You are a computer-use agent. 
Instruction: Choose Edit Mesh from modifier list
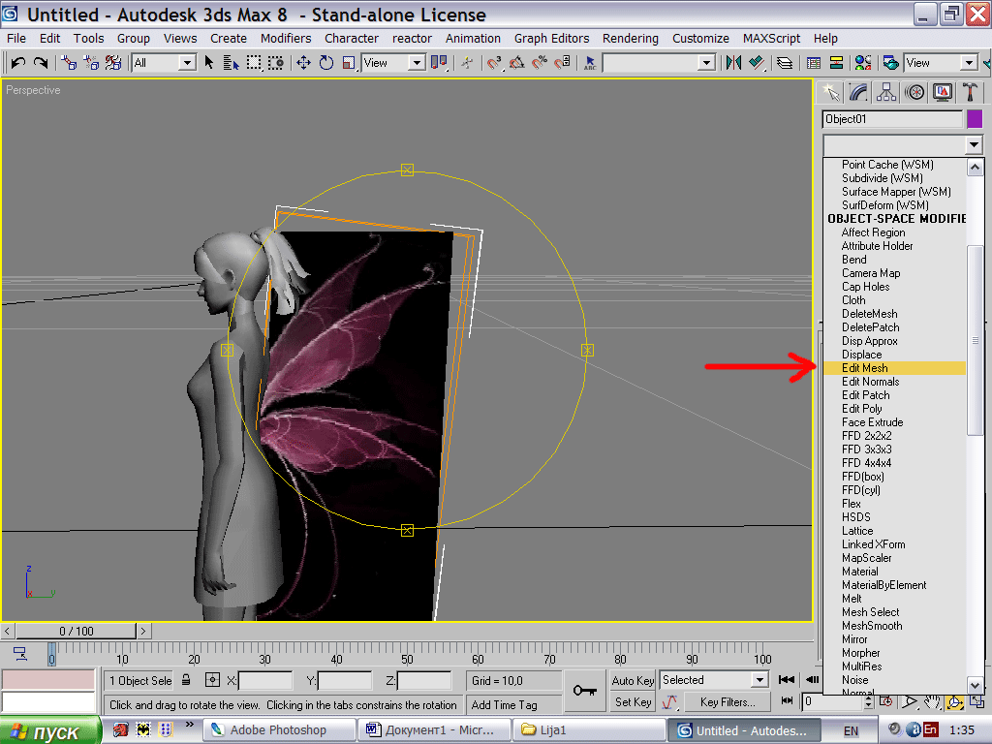tap(894, 368)
